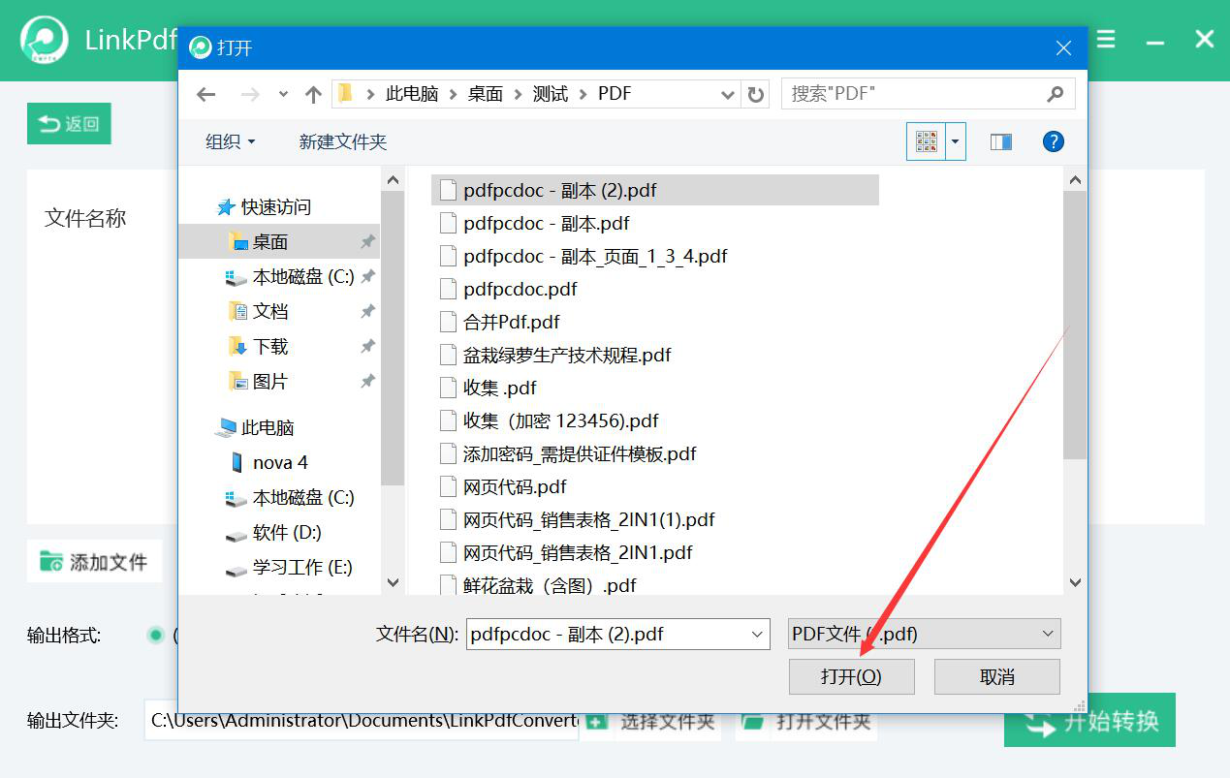Screen dimensions: 1230x778
Task: Open the PDF文件 file type dropdown
Action: [x=924, y=635]
